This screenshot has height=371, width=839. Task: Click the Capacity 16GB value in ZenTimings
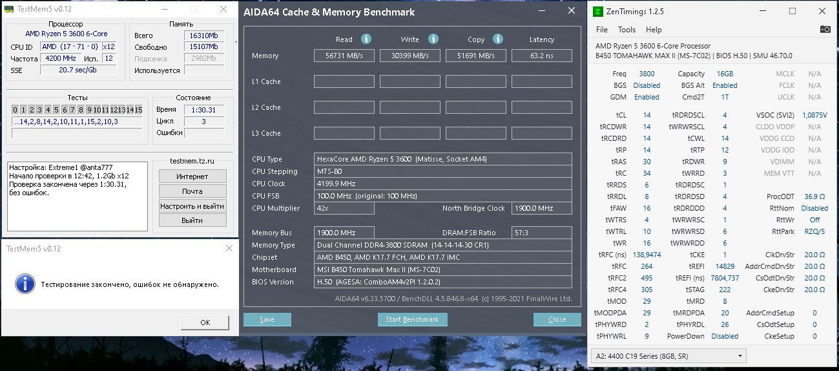point(725,74)
